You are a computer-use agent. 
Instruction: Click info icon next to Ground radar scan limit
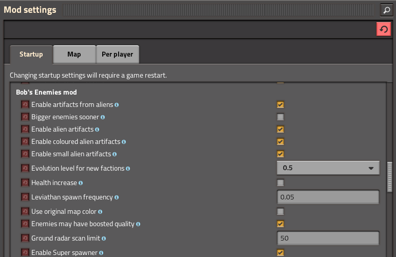tap(104, 238)
